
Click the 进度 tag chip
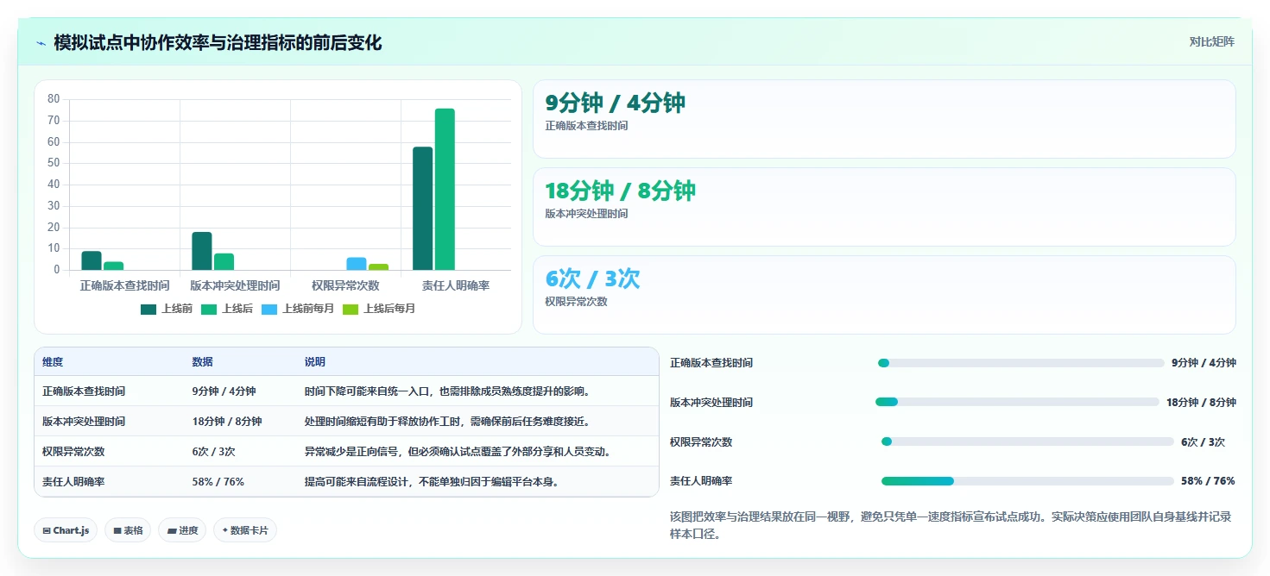182,530
